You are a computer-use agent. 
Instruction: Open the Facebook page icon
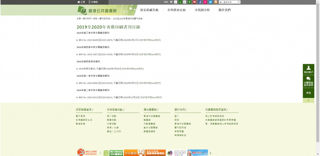[x=200, y=2]
